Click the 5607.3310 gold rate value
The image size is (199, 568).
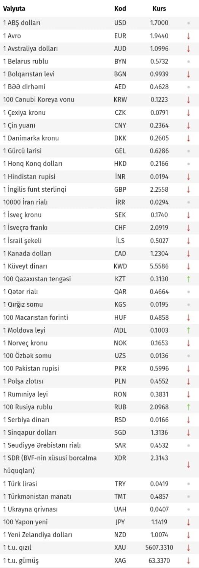tap(159, 547)
